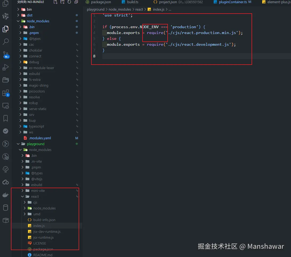The image size is (291, 257).
Task: Open Source Control with 1K+ badge
Action: (x=6, y=55)
